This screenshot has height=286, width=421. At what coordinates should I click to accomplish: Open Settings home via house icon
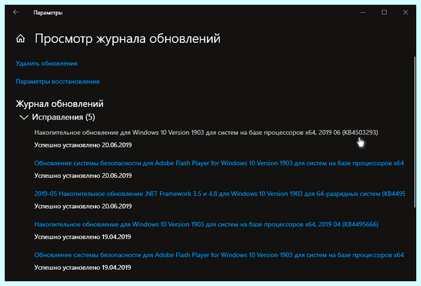pos(20,39)
